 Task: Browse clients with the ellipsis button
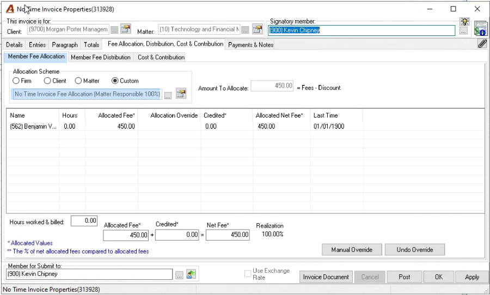click(x=114, y=30)
